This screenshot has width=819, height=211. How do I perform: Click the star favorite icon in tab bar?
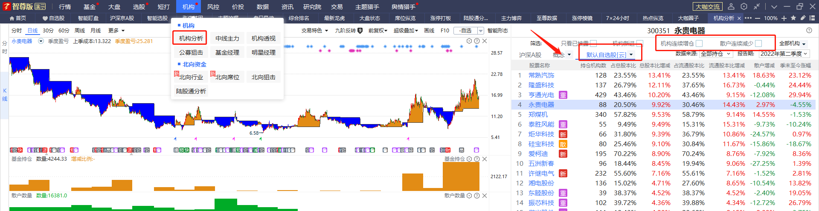793,18
